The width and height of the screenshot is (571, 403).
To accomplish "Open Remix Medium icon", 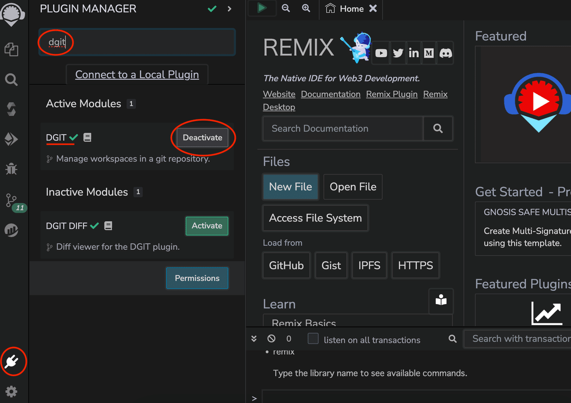I will click(x=429, y=53).
